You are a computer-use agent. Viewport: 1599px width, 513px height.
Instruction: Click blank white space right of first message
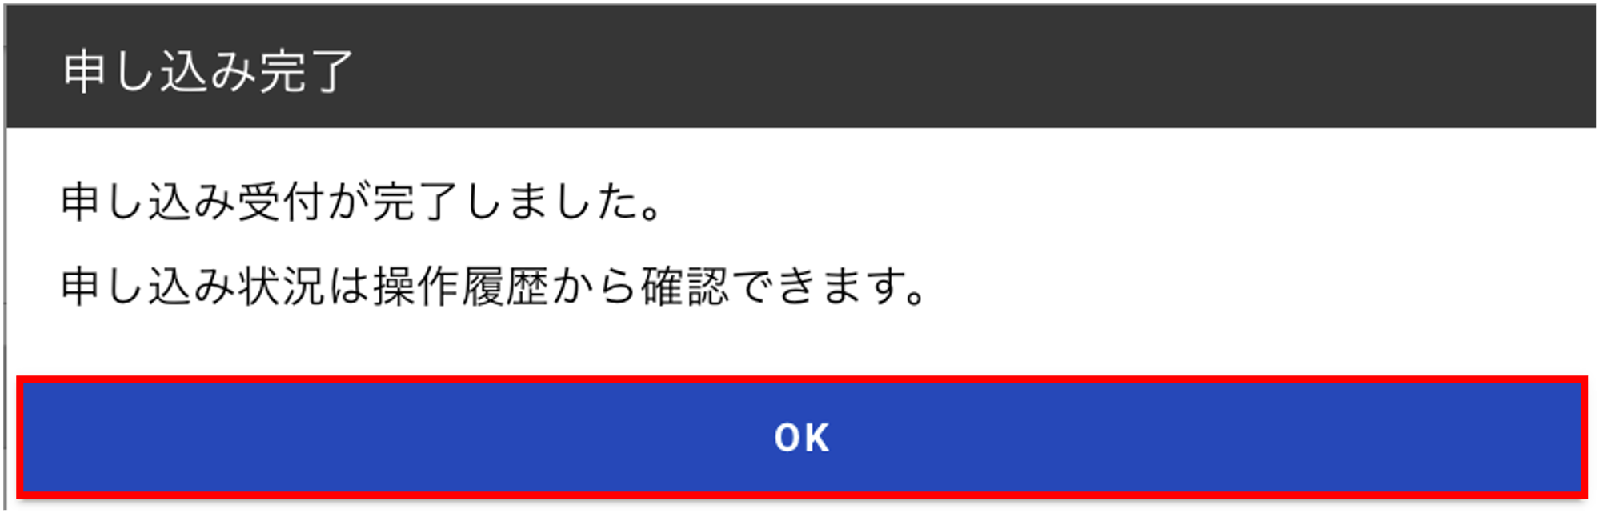click(1120, 201)
